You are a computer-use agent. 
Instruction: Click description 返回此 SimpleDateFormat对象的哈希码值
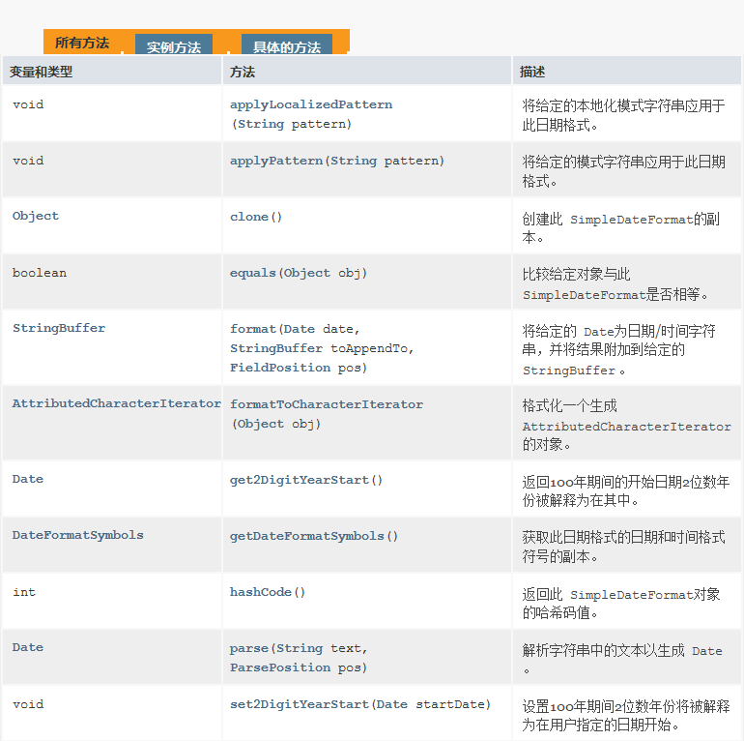point(620,604)
